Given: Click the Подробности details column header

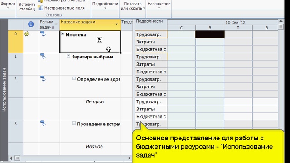Looking at the screenshot, I should tap(151, 25).
